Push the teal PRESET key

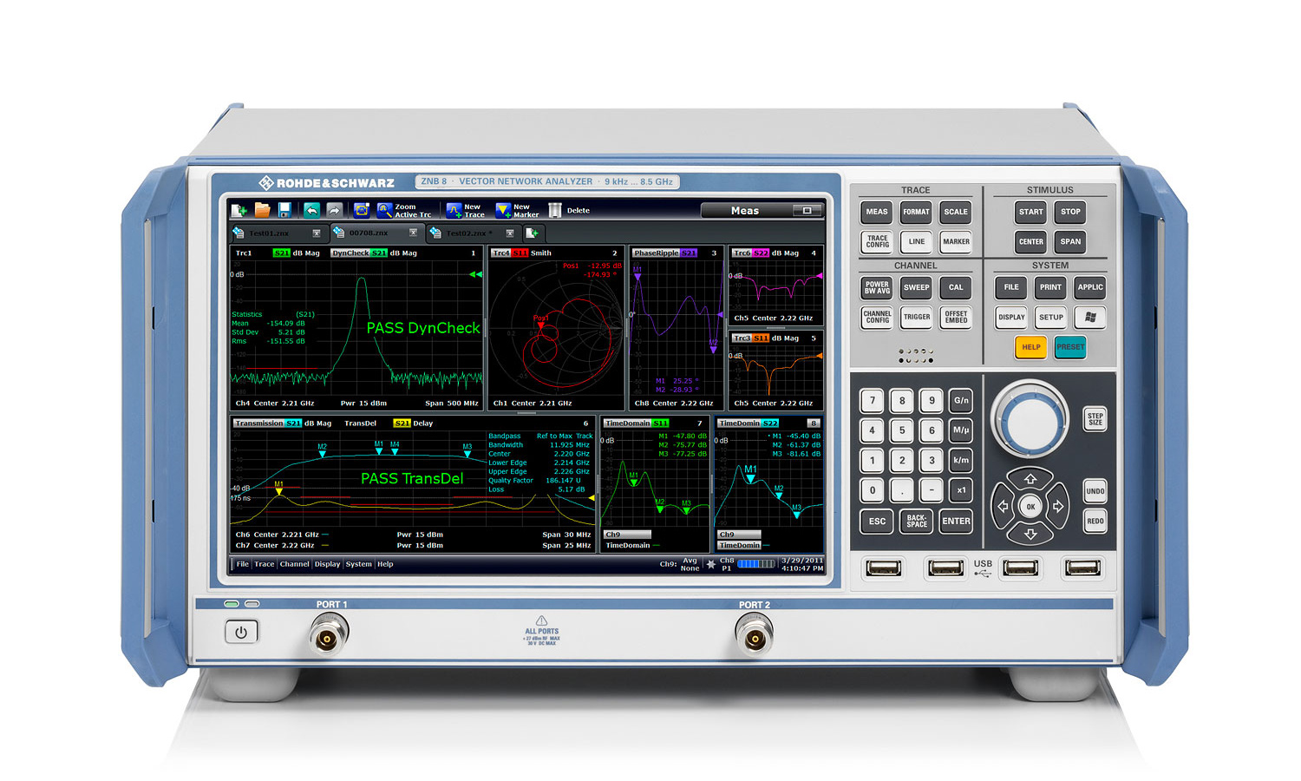click(x=1071, y=347)
